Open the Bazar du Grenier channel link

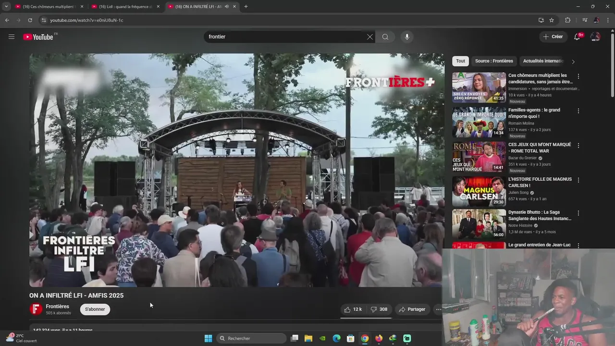click(523, 158)
